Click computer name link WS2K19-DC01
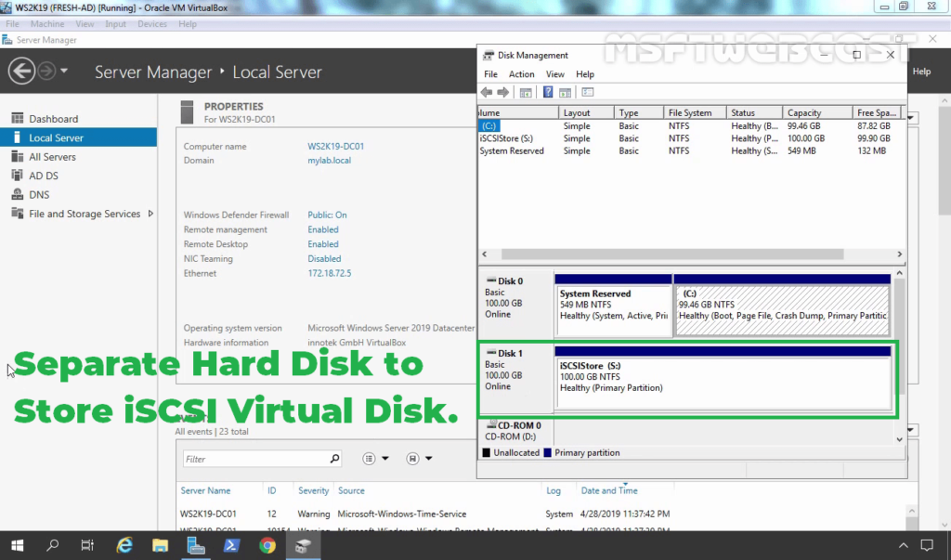The width and height of the screenshot is (951, 560). [335, 146]
